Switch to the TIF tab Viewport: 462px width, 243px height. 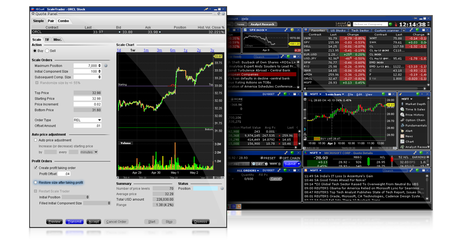(x=47, y=39)
